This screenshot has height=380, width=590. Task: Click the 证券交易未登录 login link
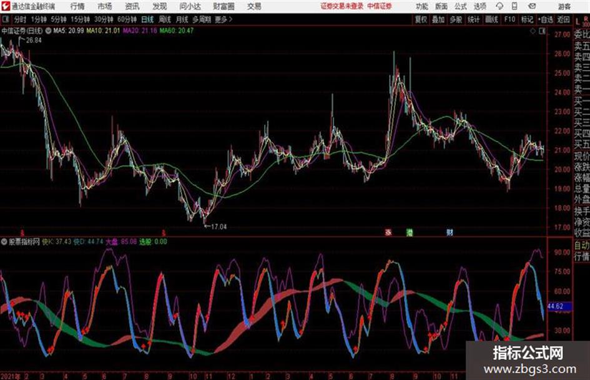(342, 6)
